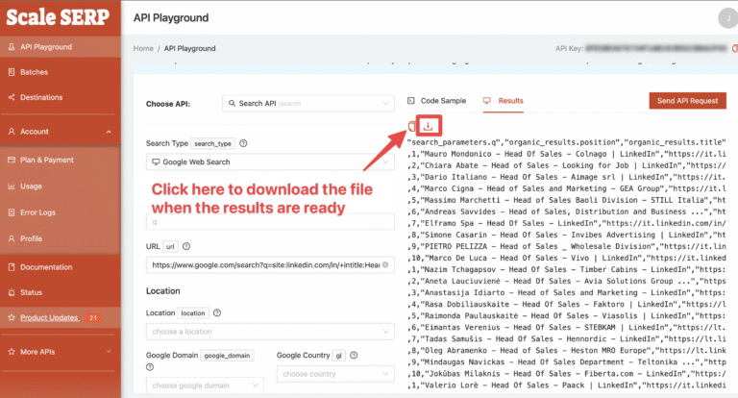Click into the URL input field

coord(269,264)
